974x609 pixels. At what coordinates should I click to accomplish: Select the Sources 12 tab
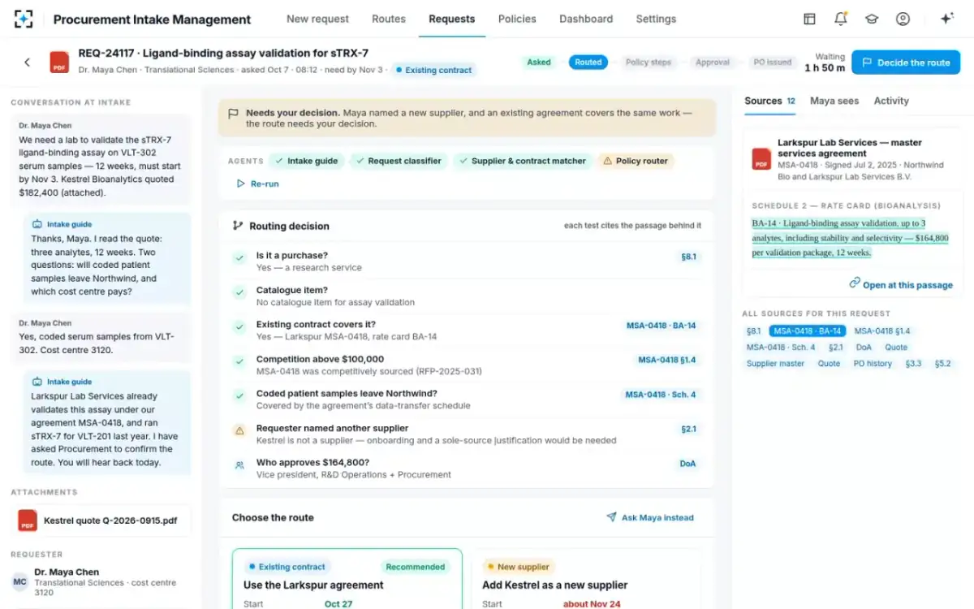point(769,101)
